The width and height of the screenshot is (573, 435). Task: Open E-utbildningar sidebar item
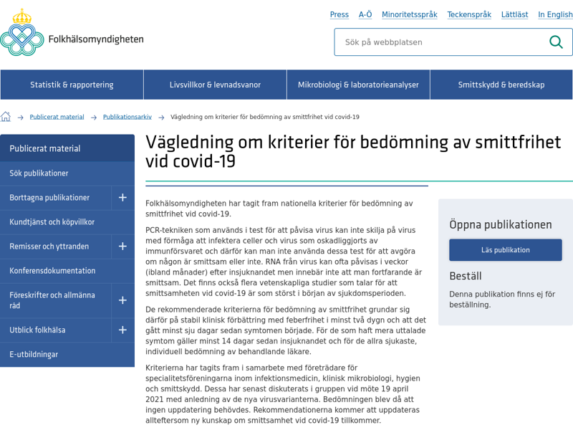[x=67, y=355]
